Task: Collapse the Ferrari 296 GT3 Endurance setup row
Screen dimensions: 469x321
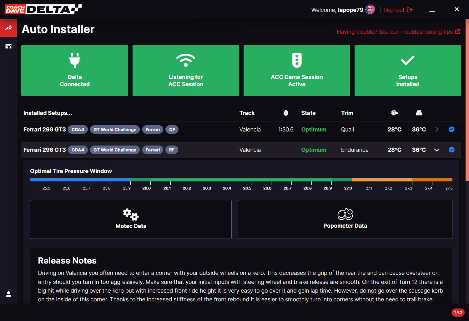Action: pos(437,150)
